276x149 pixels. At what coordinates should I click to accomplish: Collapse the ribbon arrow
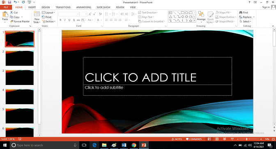[273, 26]
